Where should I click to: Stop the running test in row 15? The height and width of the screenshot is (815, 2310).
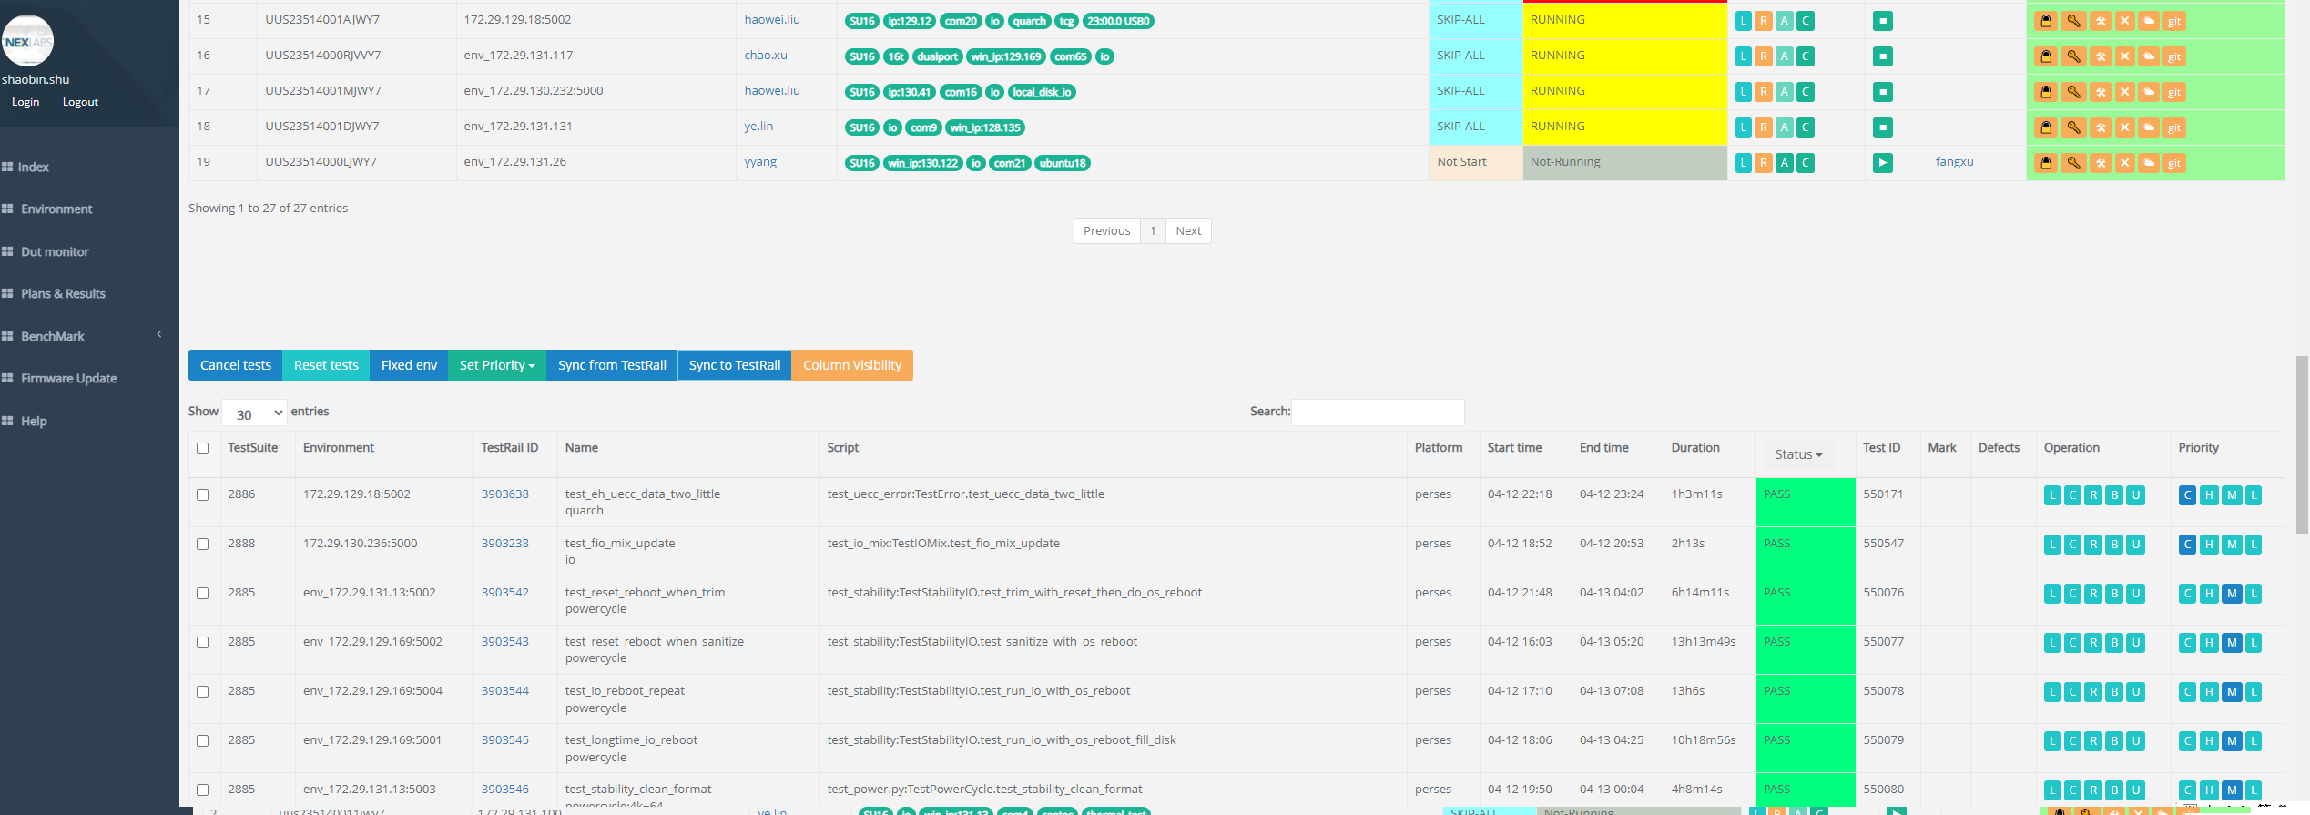click(1883, 21)
